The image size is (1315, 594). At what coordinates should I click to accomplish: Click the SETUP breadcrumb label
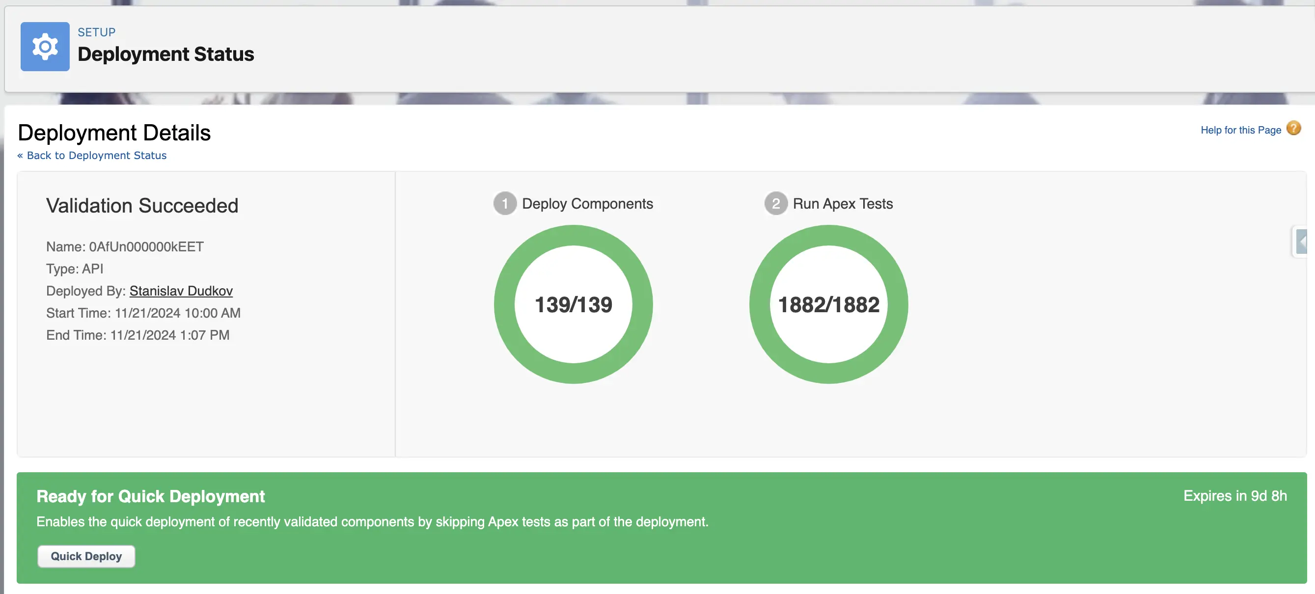96,32
